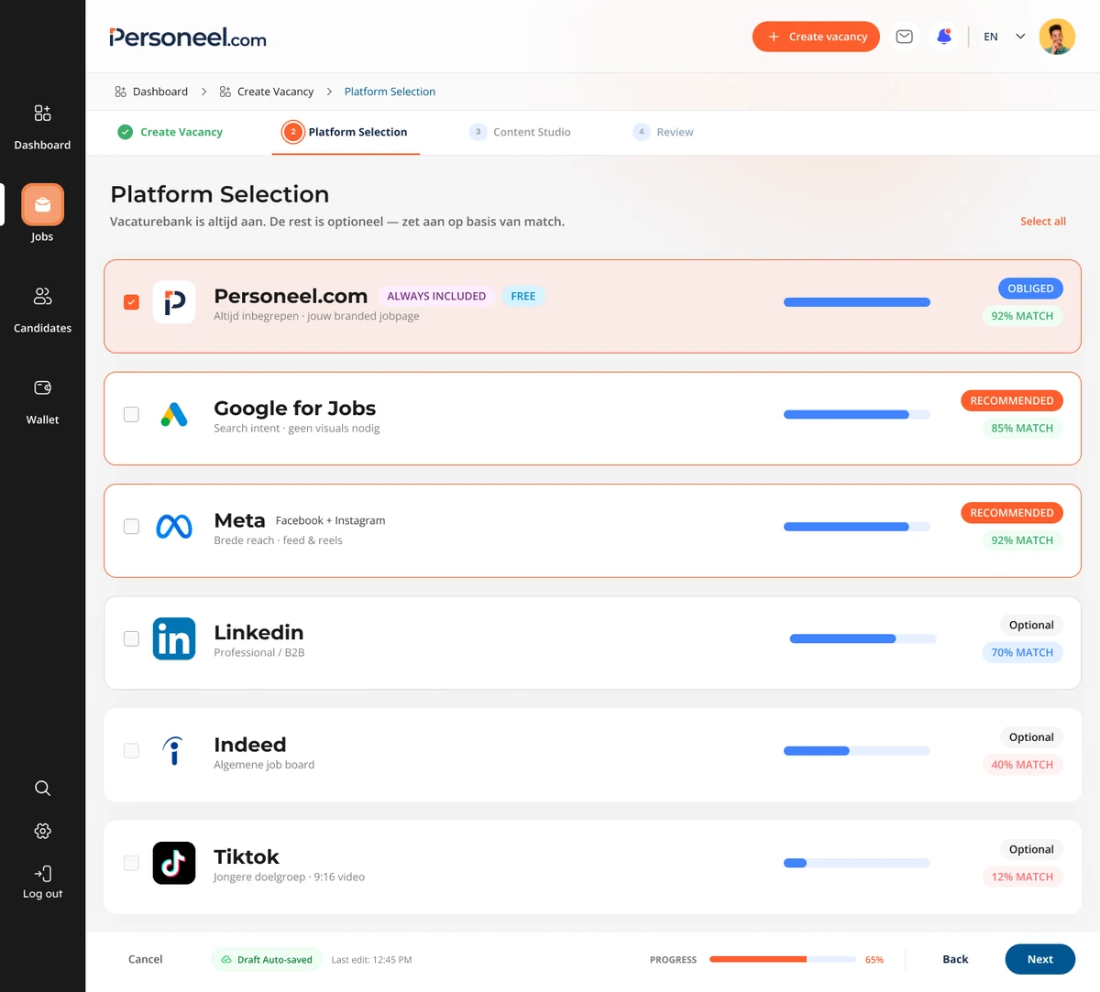Click Last edit: 12:45 PM text

pyautogui.click(x=371, y=960)
